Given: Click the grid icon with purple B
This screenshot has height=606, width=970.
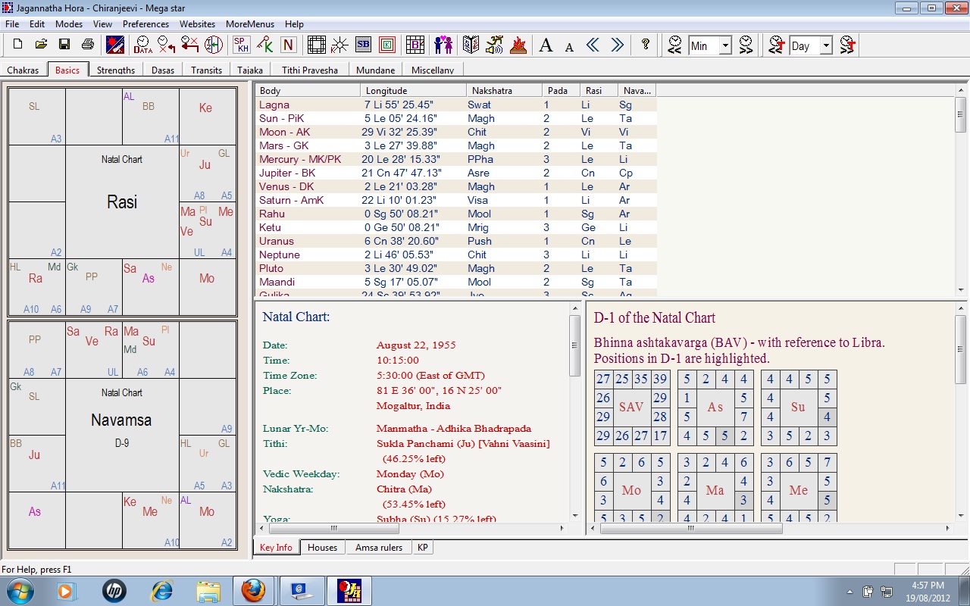Looking at the screenshot, I should pos(415,45).
